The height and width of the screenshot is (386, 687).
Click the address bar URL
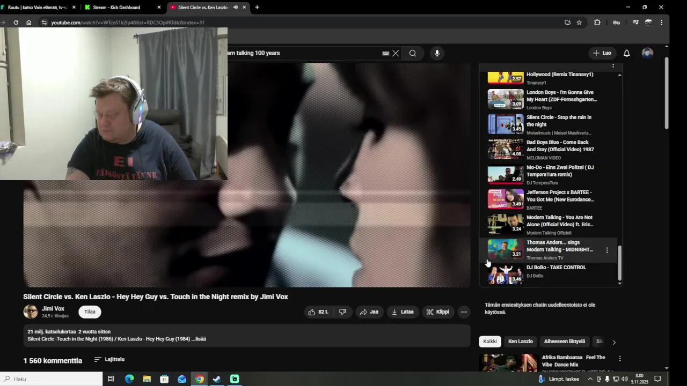coord(128,23)
